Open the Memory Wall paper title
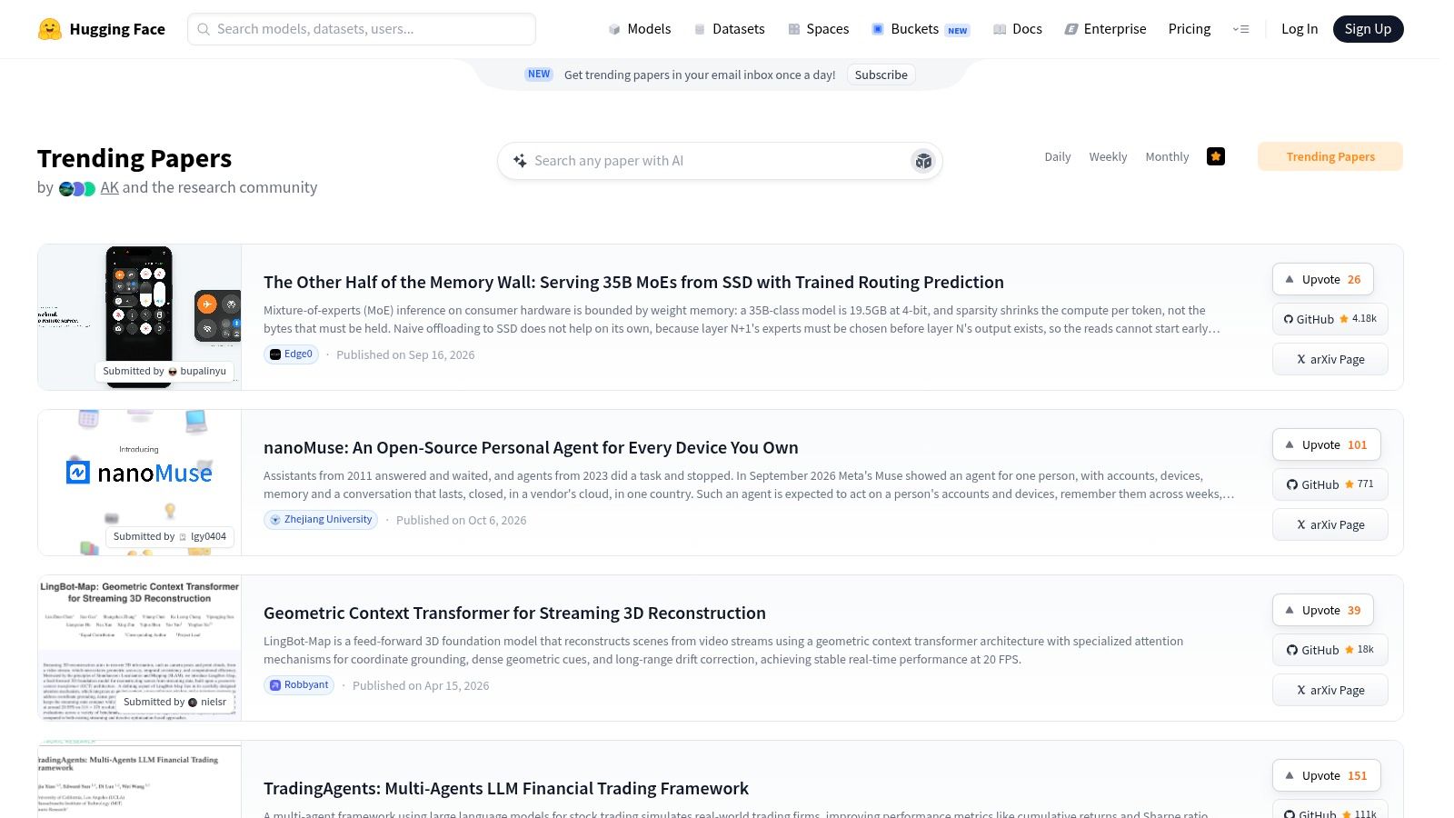1454x818 pixels. (x=633, y=282)
